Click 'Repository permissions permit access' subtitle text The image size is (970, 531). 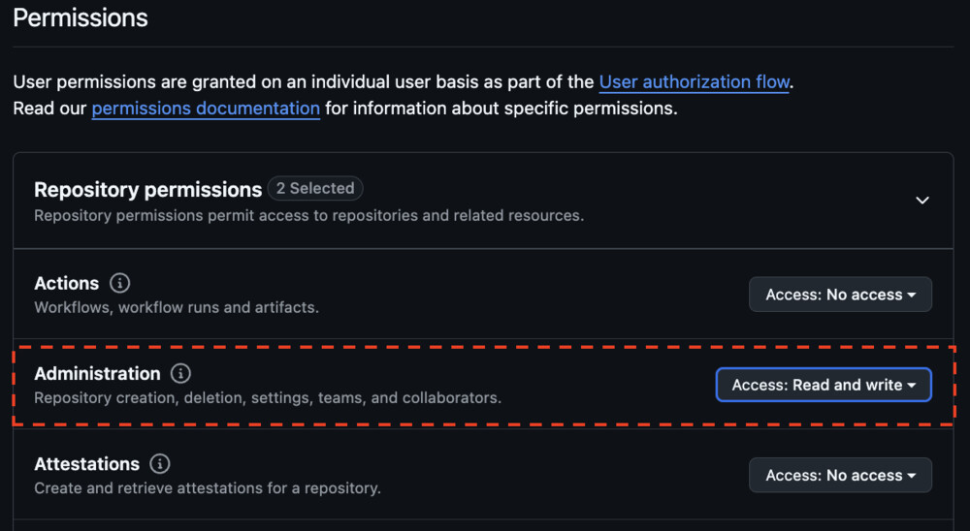point(308,215)
